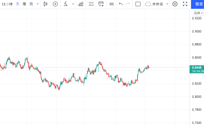Open the fx indicators menu
The width and height of the screenshot is (204, 127).
pos(66,4)
